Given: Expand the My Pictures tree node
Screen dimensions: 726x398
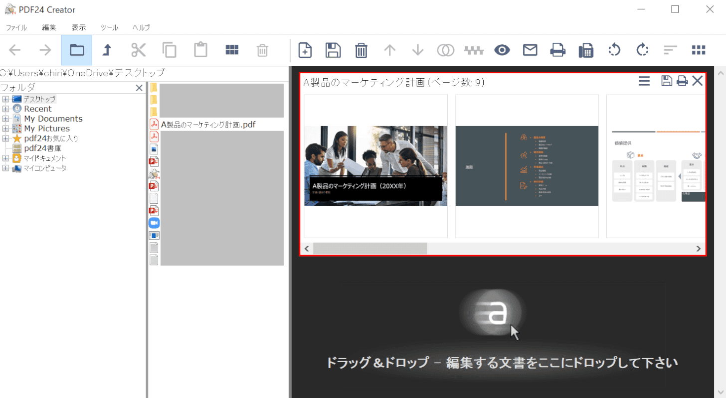Looking at the screenshot, I should [5, 129].
